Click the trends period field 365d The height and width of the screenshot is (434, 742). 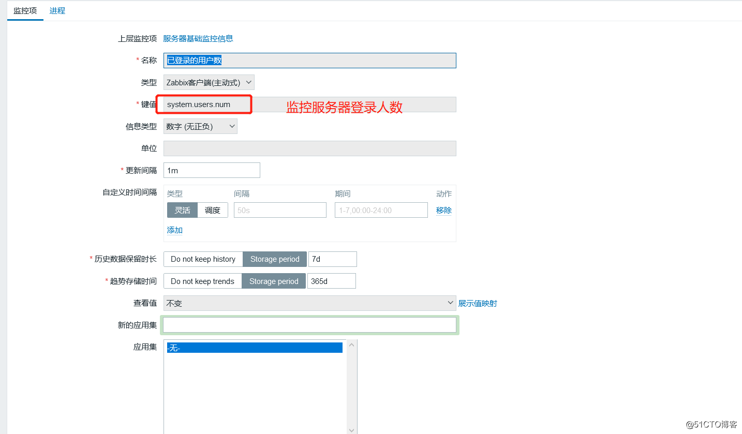coord(332,281)
